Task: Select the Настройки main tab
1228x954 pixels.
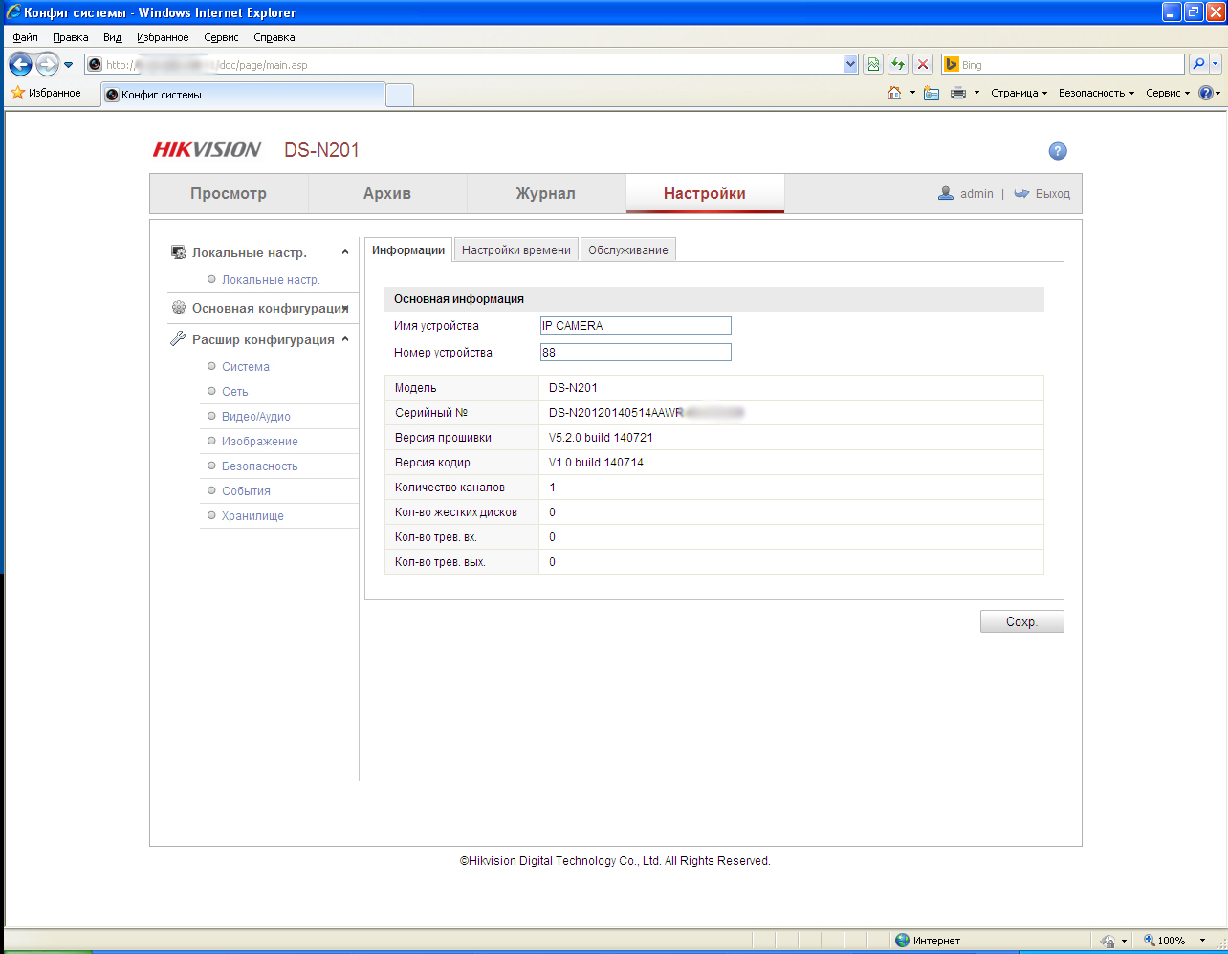Action: click(705, 193)
